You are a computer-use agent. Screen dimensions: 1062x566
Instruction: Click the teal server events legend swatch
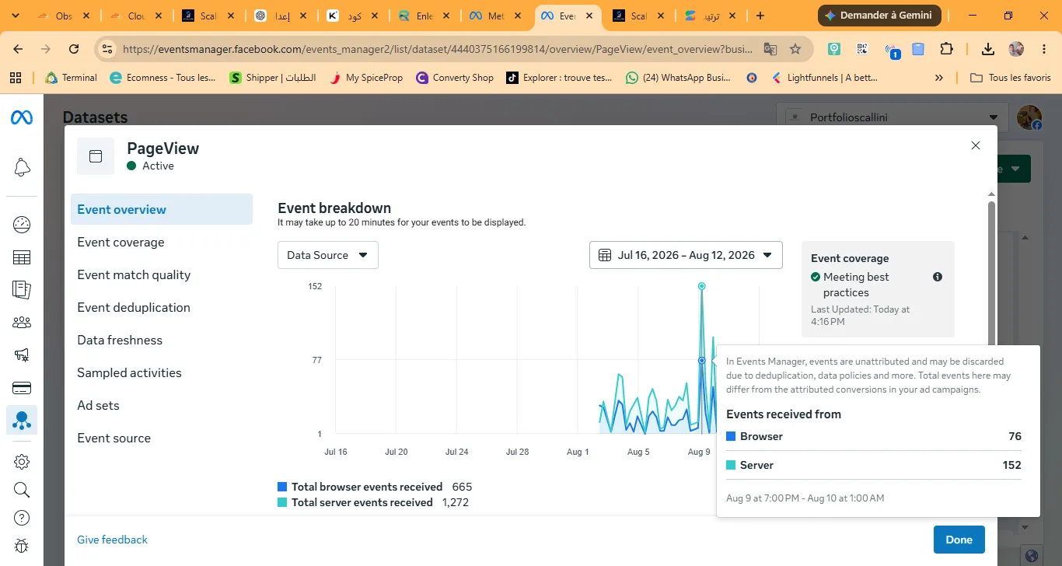click(x=282, y=502)
